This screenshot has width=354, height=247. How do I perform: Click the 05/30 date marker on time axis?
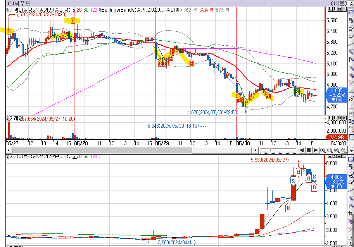[x=243, y=143]
